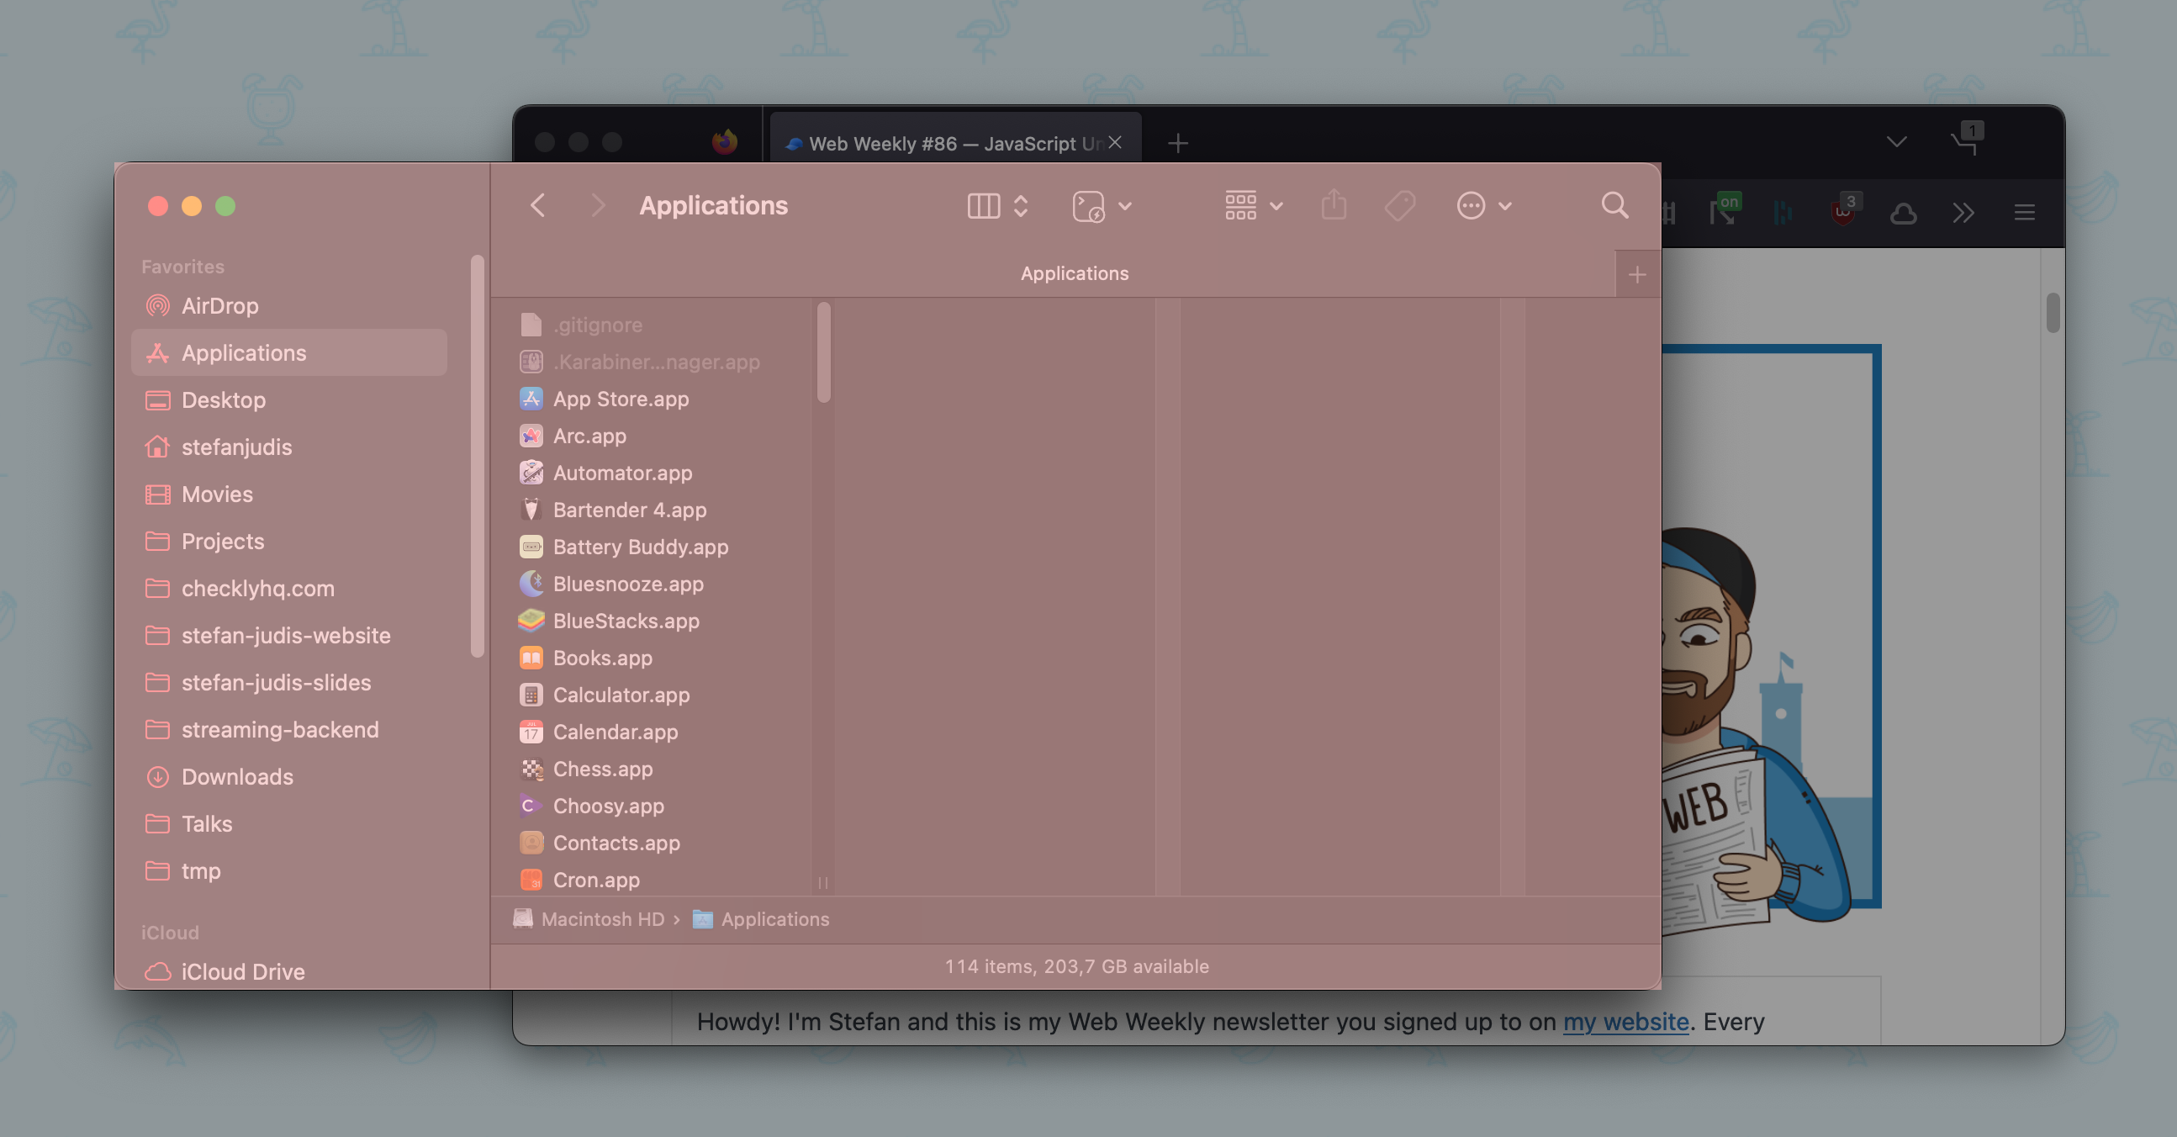Open iCloud Drive in sidebar
This screenshot has height=1137, width=2177.
(x=288, y=971)
